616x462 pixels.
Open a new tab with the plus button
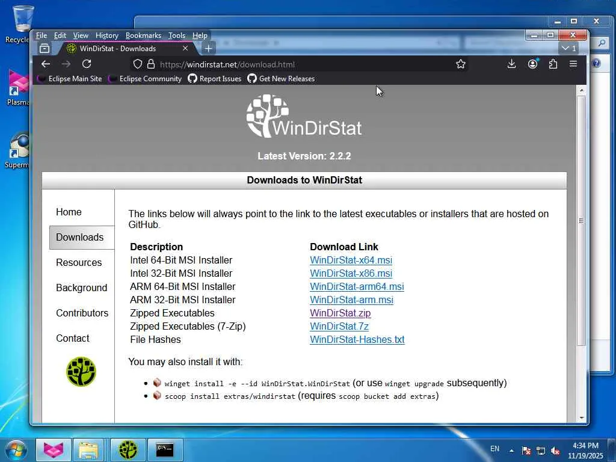pos(209,48)
